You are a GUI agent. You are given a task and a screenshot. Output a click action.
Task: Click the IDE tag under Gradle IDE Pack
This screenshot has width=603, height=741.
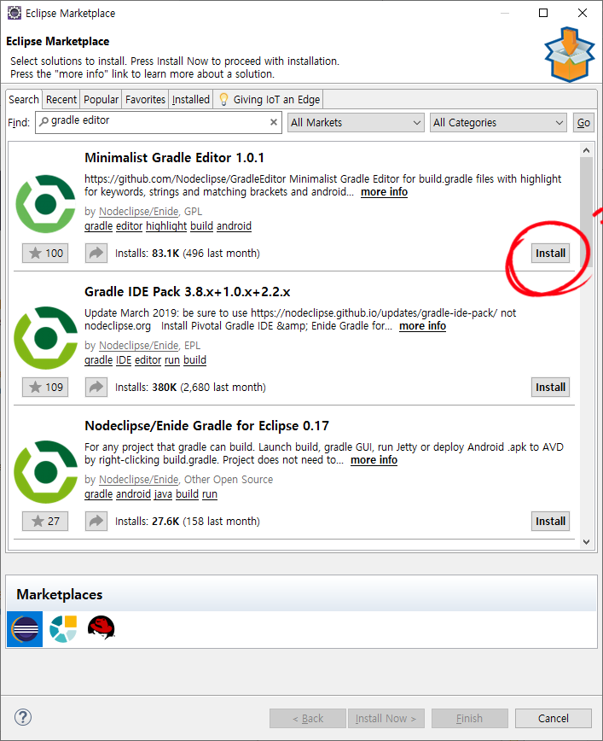[x=124, y=360]
